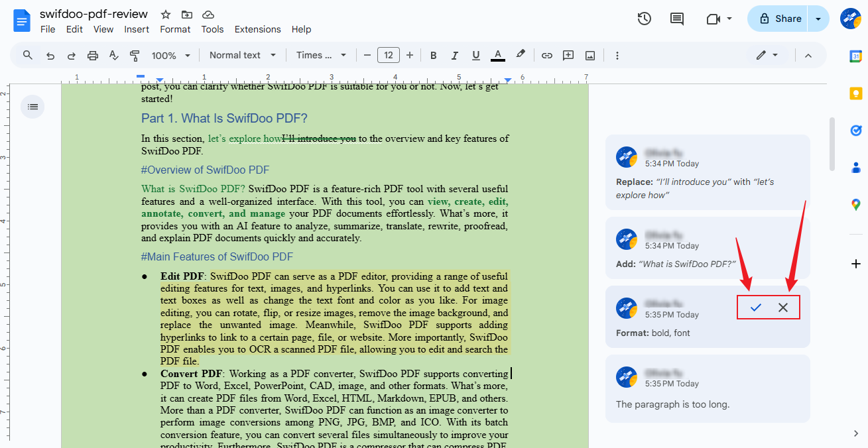Select the Add 'What is SwifDoo PDF?' suggestion
The width and height of the screenshot is (868, 448).
(x=708, y=248)
